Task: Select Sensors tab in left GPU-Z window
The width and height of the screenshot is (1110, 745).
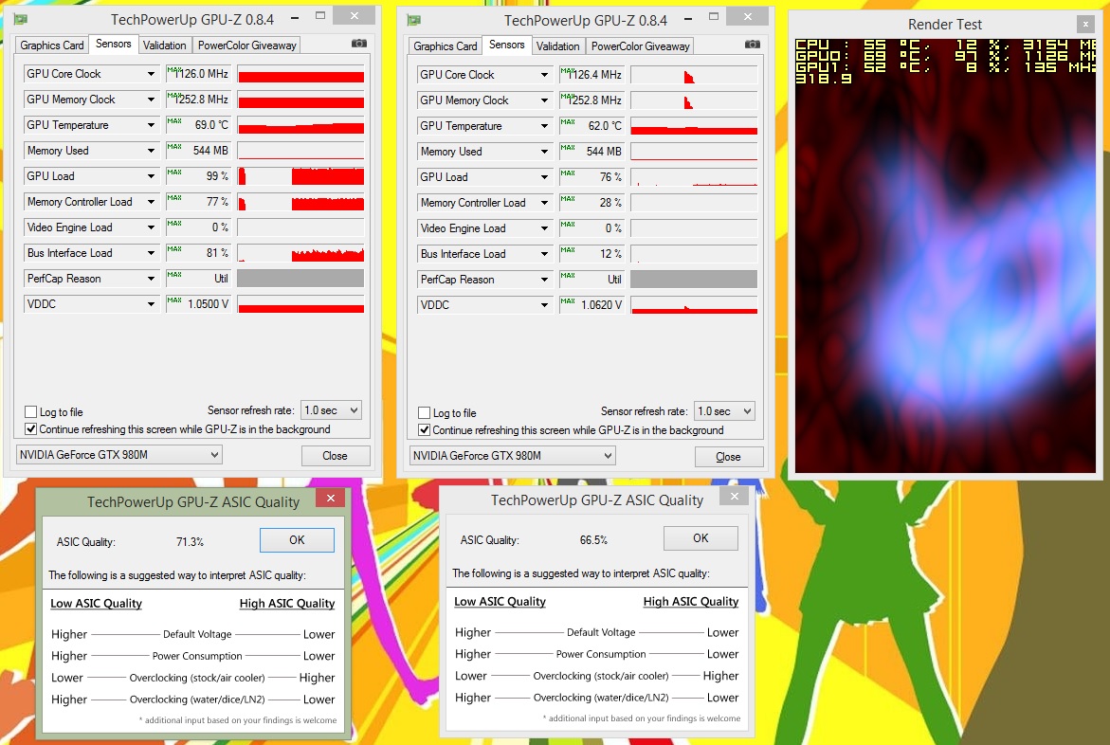Action: (x=113, y=44)
